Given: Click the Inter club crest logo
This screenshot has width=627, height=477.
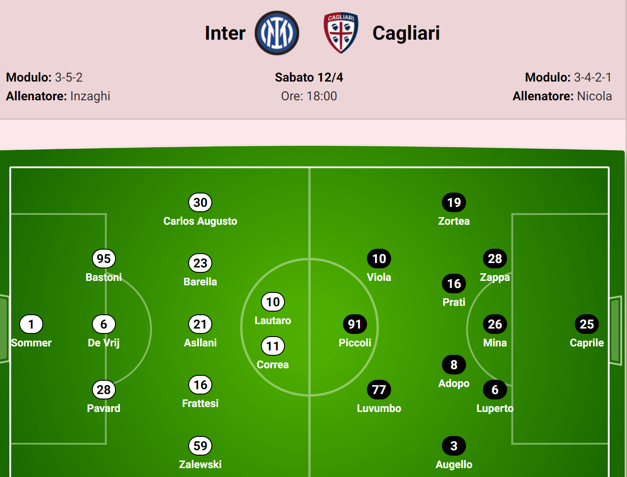Looking at the screenshot, I should click(x=277, y=33).
